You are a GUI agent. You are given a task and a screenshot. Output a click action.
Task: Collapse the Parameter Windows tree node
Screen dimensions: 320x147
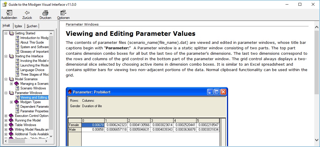click(x=6, y=93)
